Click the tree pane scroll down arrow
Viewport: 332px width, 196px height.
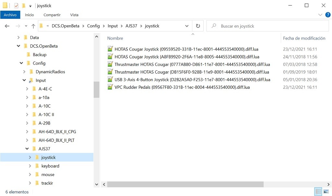tap(97, 184)
